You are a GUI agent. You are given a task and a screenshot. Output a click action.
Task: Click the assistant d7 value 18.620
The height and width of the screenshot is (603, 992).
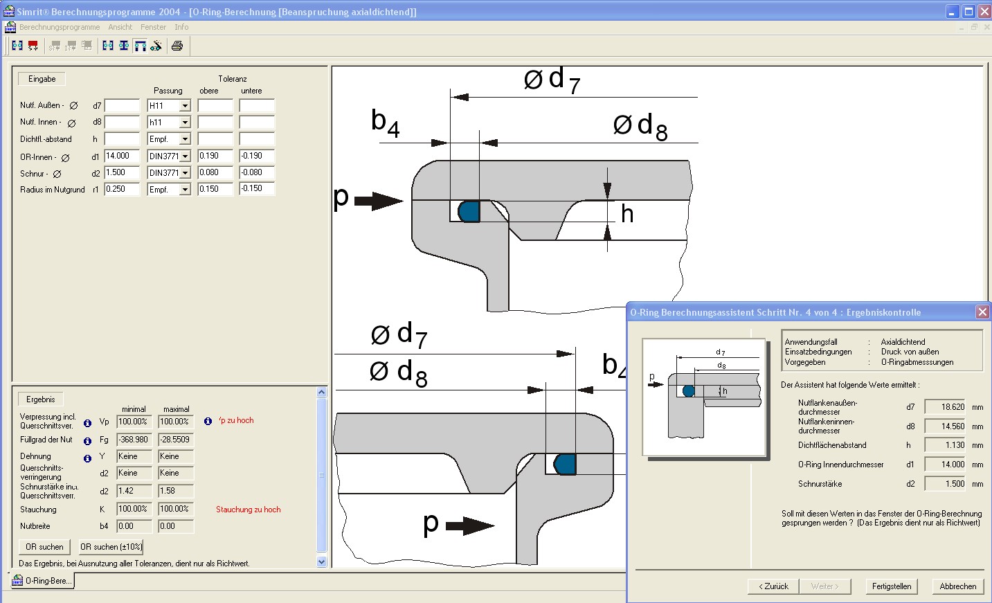[x=945, y=408]
